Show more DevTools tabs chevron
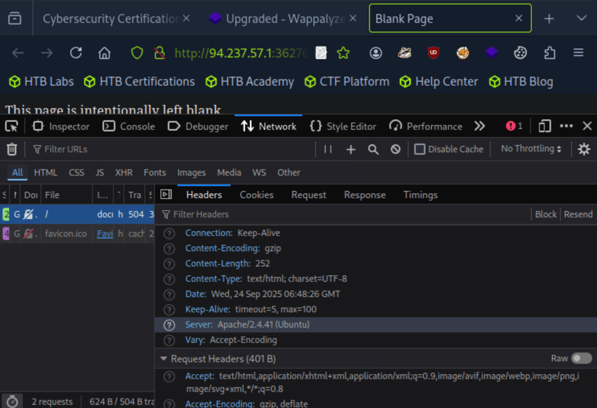Image resolution: width=597 pixels, height=408 pixels. (x=479, y=126)
